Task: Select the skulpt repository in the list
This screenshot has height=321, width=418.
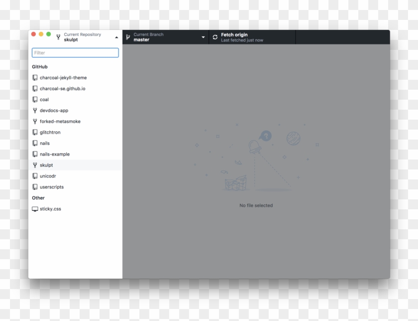Action: pyautogui.click(x=75, y=165)
